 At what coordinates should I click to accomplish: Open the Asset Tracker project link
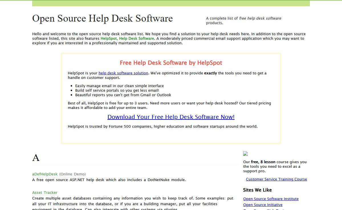tap(45, 193)
